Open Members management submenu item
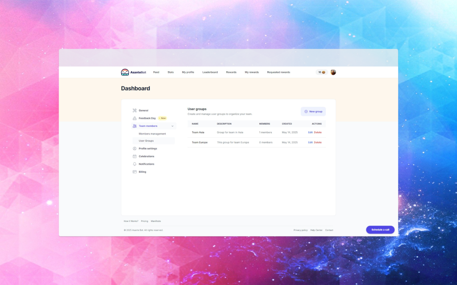This screenshot has width=457, height=285. tap(152, 134)
